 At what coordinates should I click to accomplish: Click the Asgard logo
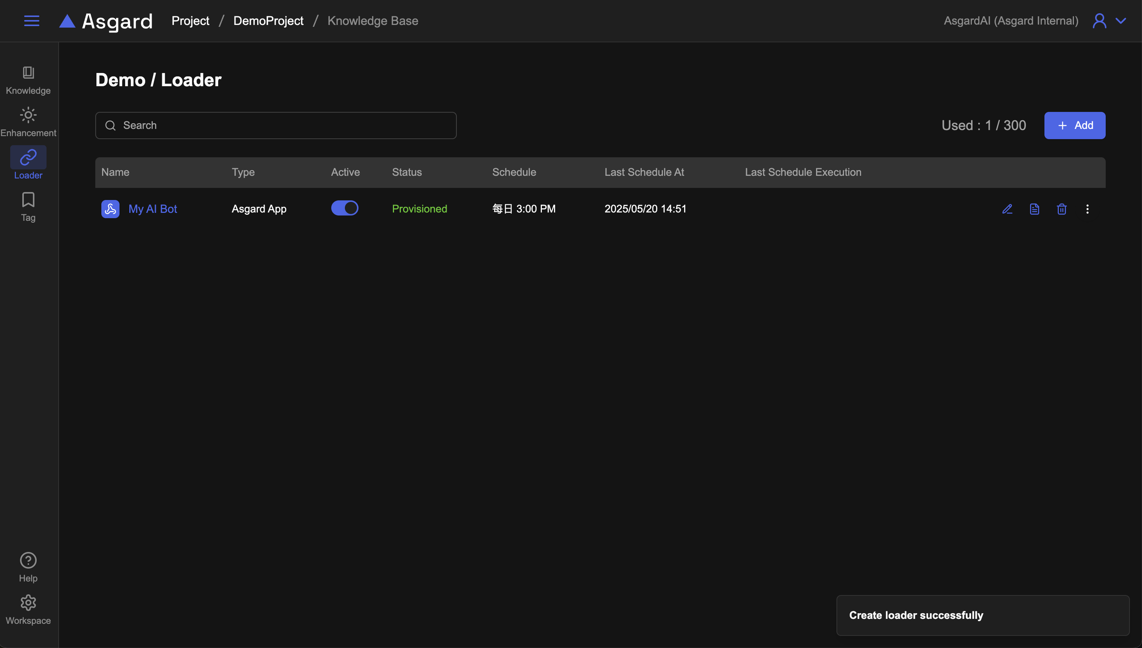click(x=106, y=21)
